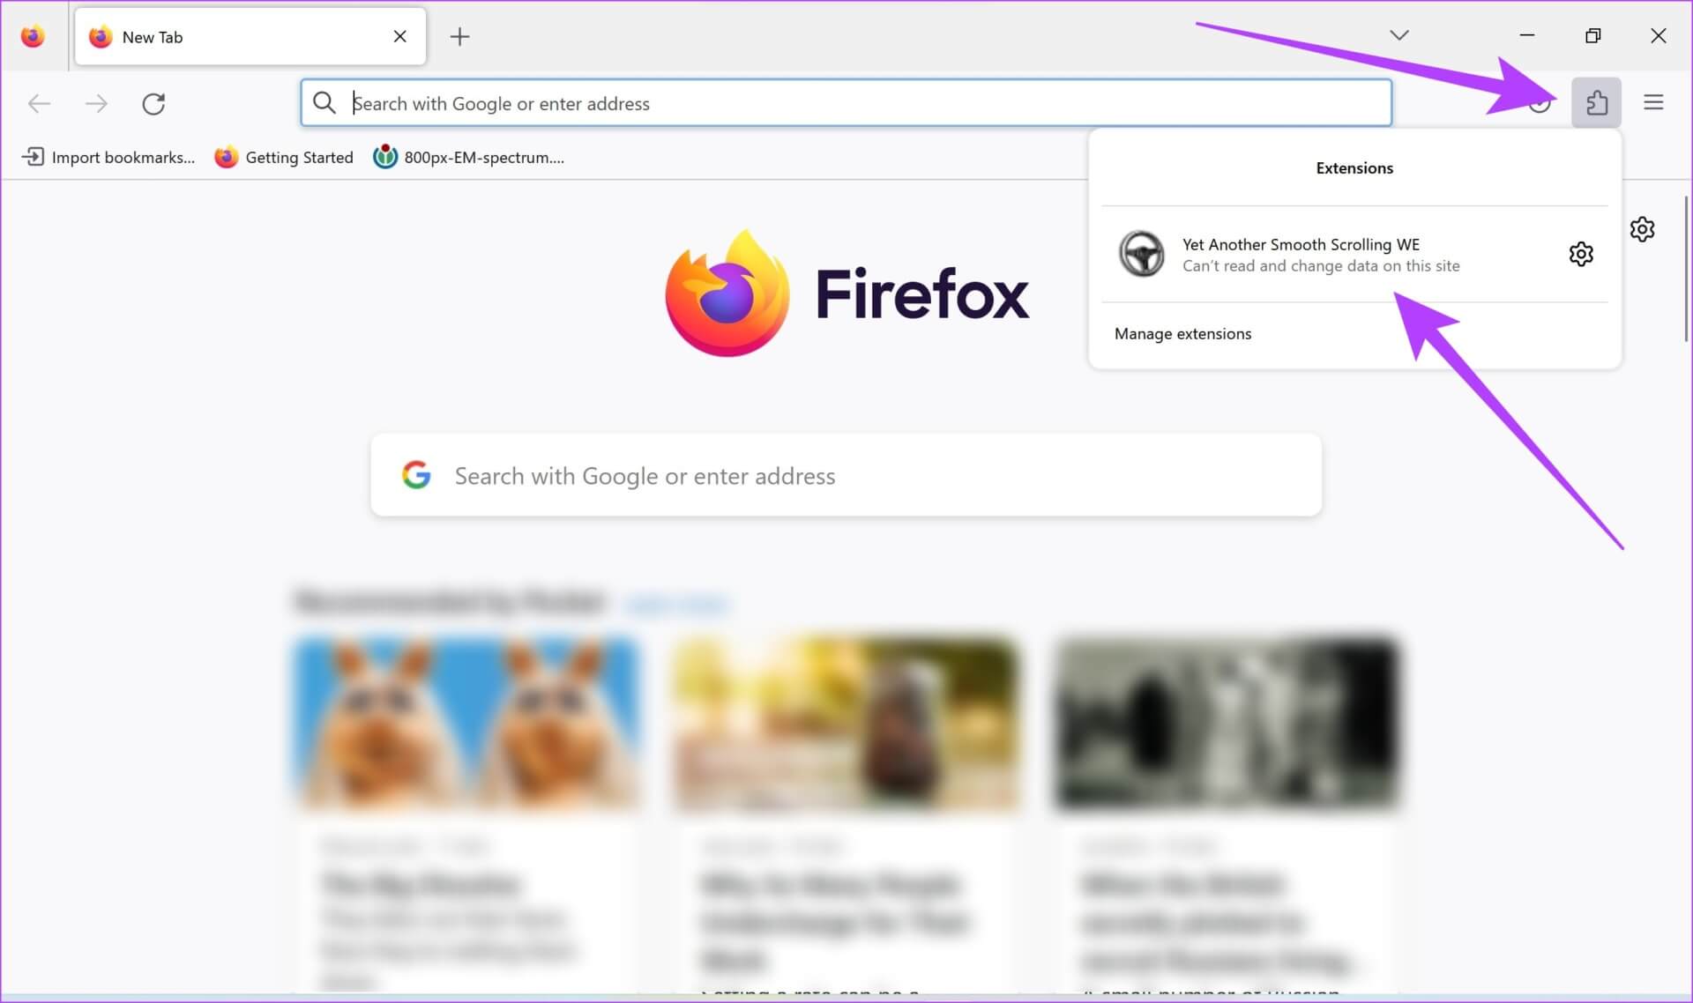The image size is (1693, 1003).
Task: Click the Firefox logo on new tab page
Action: click(727, 293)
